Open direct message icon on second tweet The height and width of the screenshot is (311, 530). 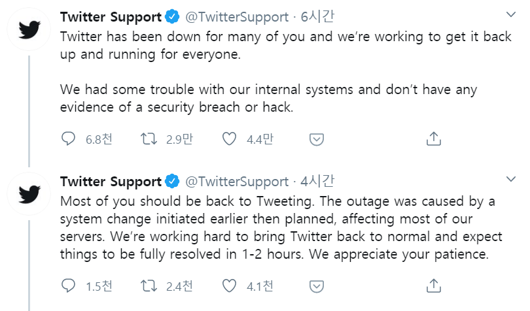[316, 286]
